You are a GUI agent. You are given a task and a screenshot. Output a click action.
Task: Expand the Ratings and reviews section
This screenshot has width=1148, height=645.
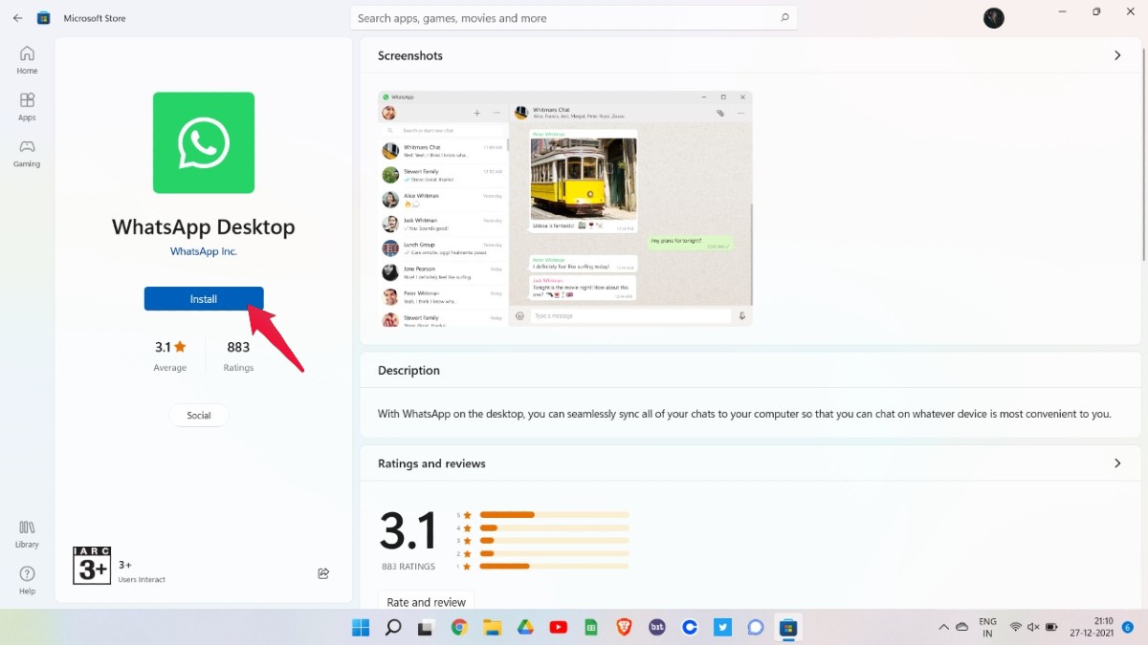point(1117,463)
